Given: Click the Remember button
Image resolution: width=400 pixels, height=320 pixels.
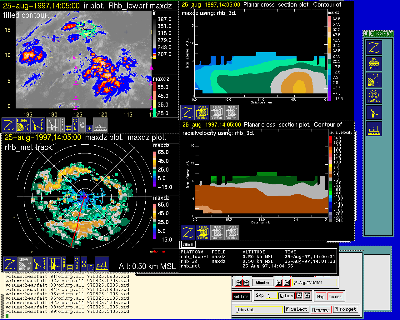Looking at the screenshot, I should pyautogui.click(x=321, y=310).
